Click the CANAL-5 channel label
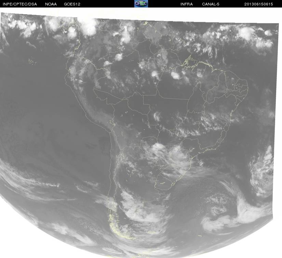 211,4
